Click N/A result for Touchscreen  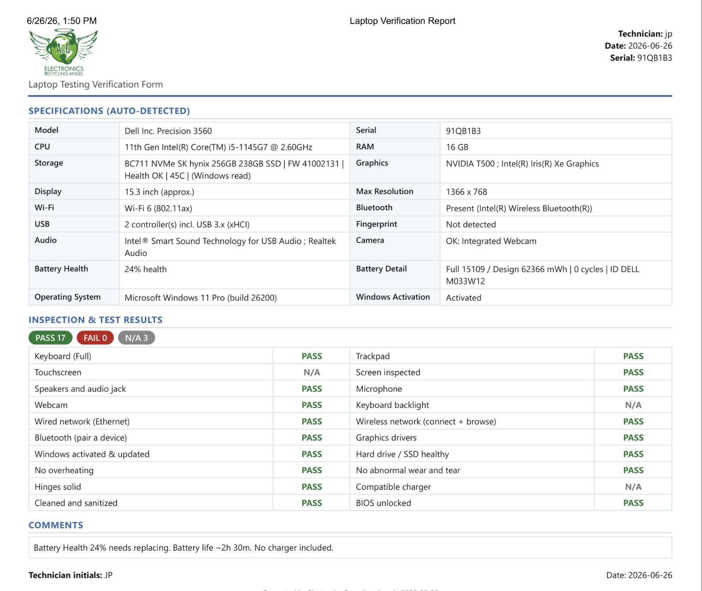point(312,372)
